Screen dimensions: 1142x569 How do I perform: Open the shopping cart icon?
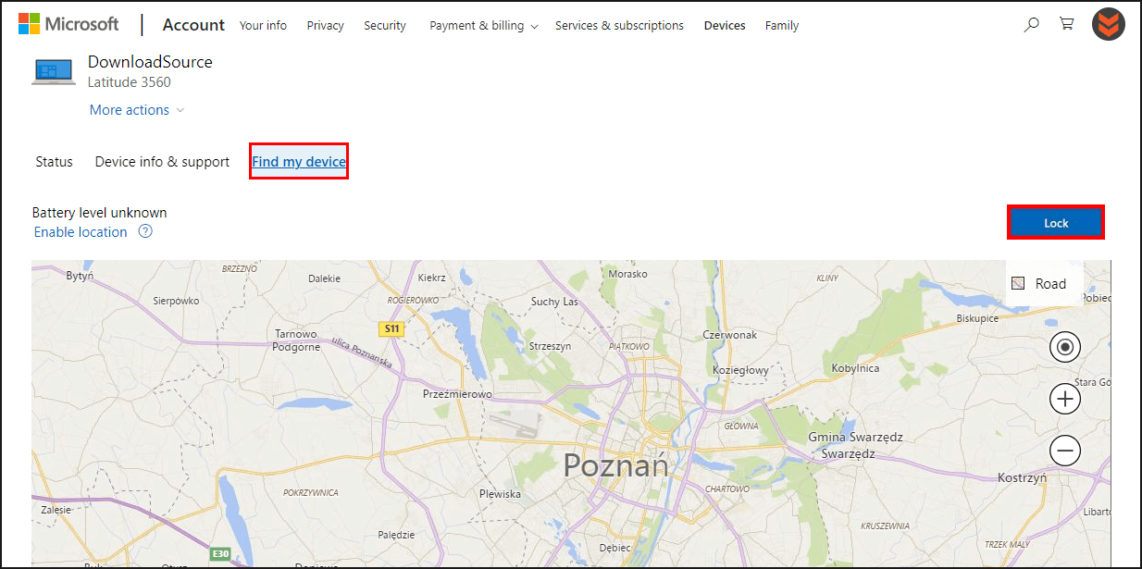(x=1067, y=25)
